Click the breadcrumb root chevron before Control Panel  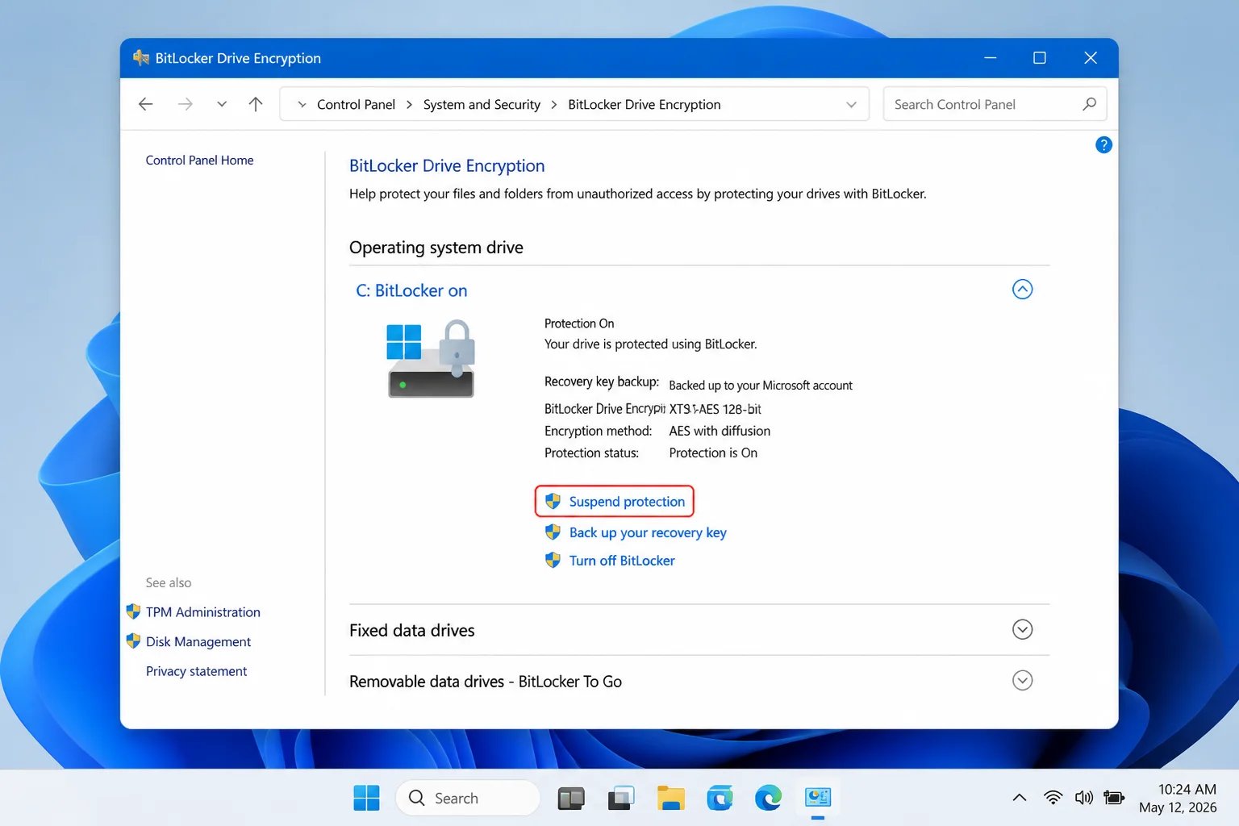click(x=302, y=105)
